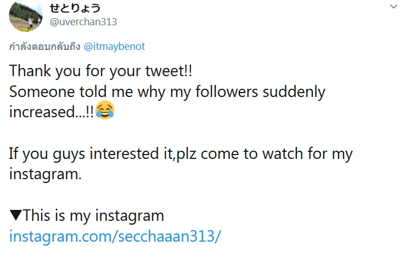Click the standalone text "instagram."
Image resolution: width=405 pixels, height=257 pixels.
pyautogui.click(x=45, y=174)
